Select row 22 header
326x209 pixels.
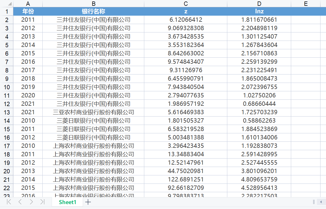pyautogui.click(x=7, y=188)
